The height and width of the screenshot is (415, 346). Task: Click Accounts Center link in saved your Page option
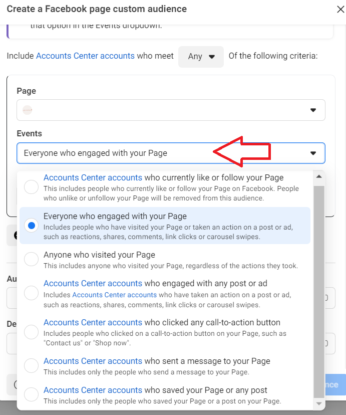(x=93, y=390)
